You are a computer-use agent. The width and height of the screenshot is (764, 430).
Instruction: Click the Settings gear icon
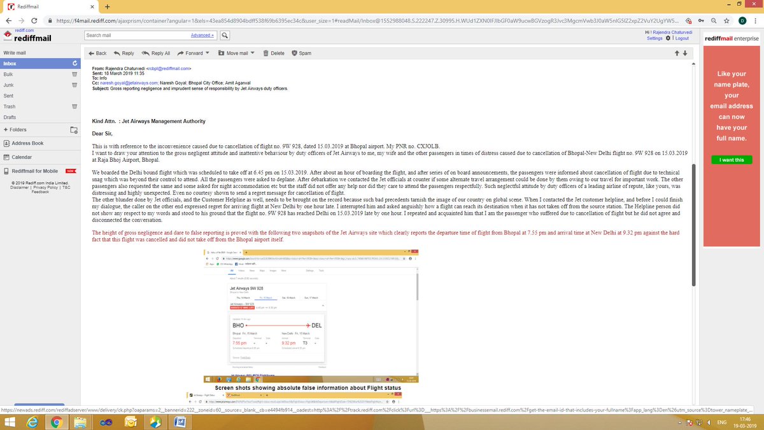(x=668, y=38)
